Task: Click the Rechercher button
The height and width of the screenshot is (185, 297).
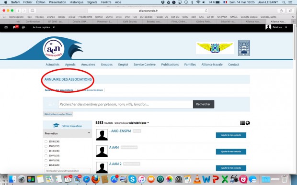Action: (x=204, y=104)
